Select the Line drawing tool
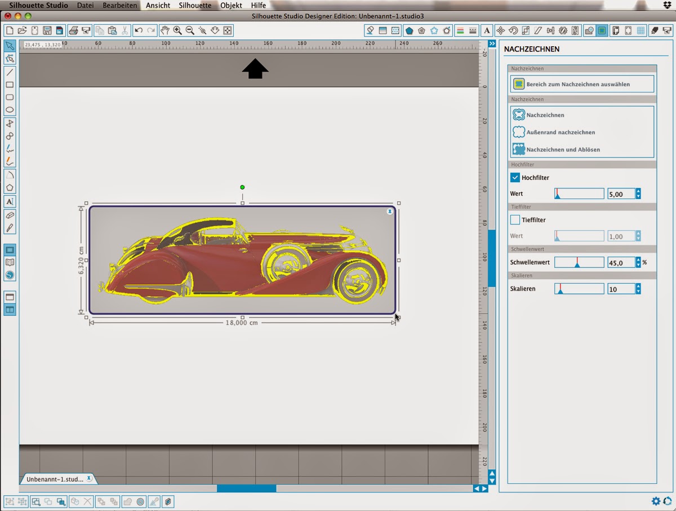This screenshot has width=676, height=511. coord(10,72)
